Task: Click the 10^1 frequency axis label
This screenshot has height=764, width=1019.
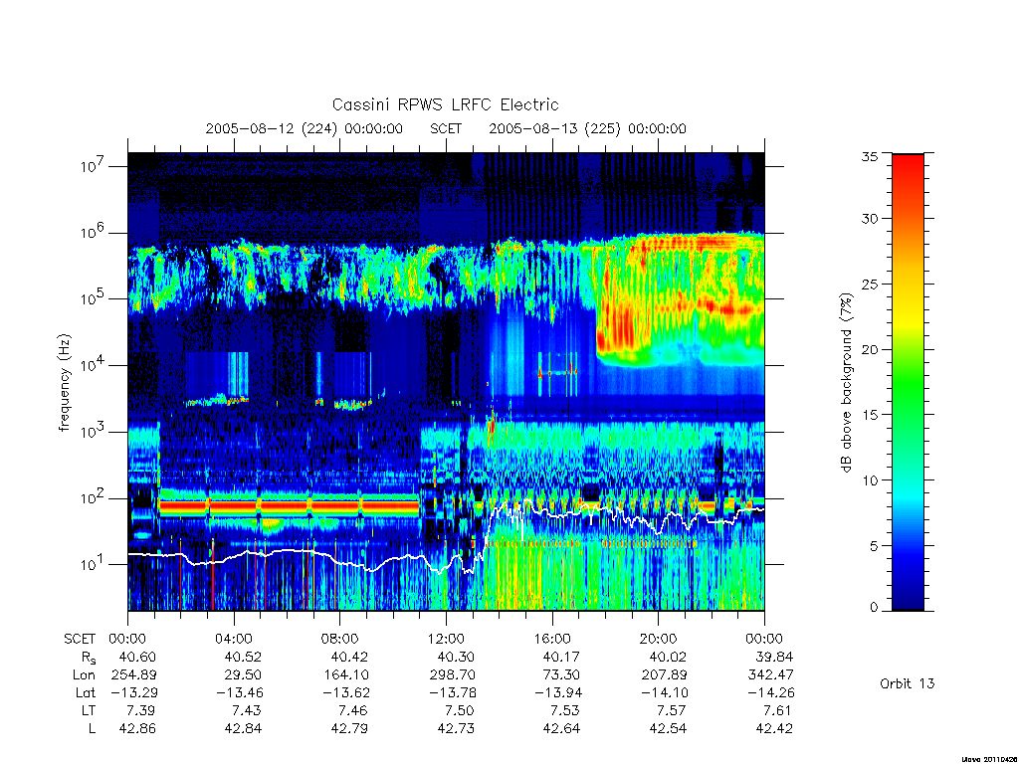Action: pyautogui.click(x=92, y=564)
